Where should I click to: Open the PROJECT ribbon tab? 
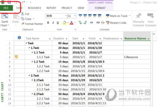(67, 8)
